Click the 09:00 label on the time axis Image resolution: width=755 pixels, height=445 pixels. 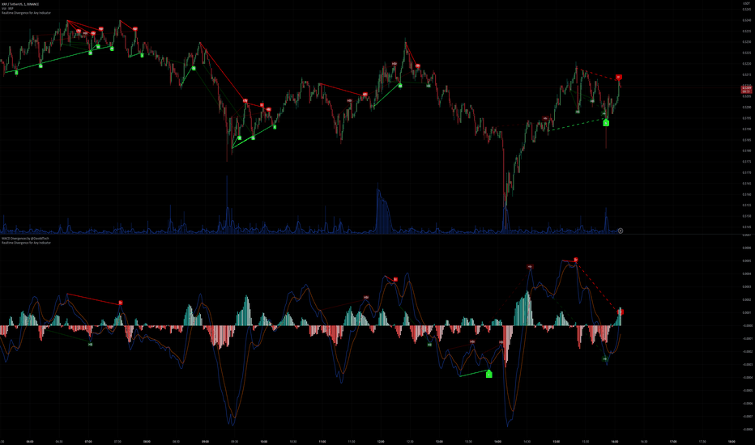tap(205, 441)
